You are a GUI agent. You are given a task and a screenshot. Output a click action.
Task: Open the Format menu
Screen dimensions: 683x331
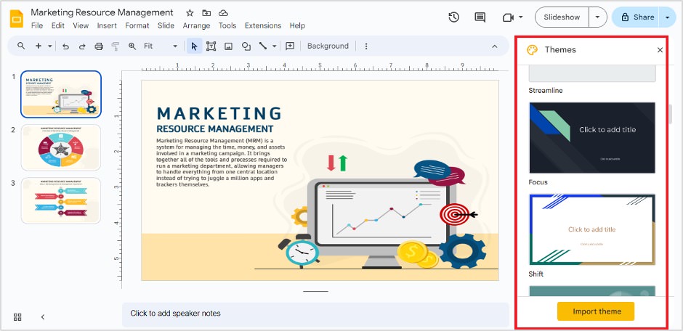137,25
